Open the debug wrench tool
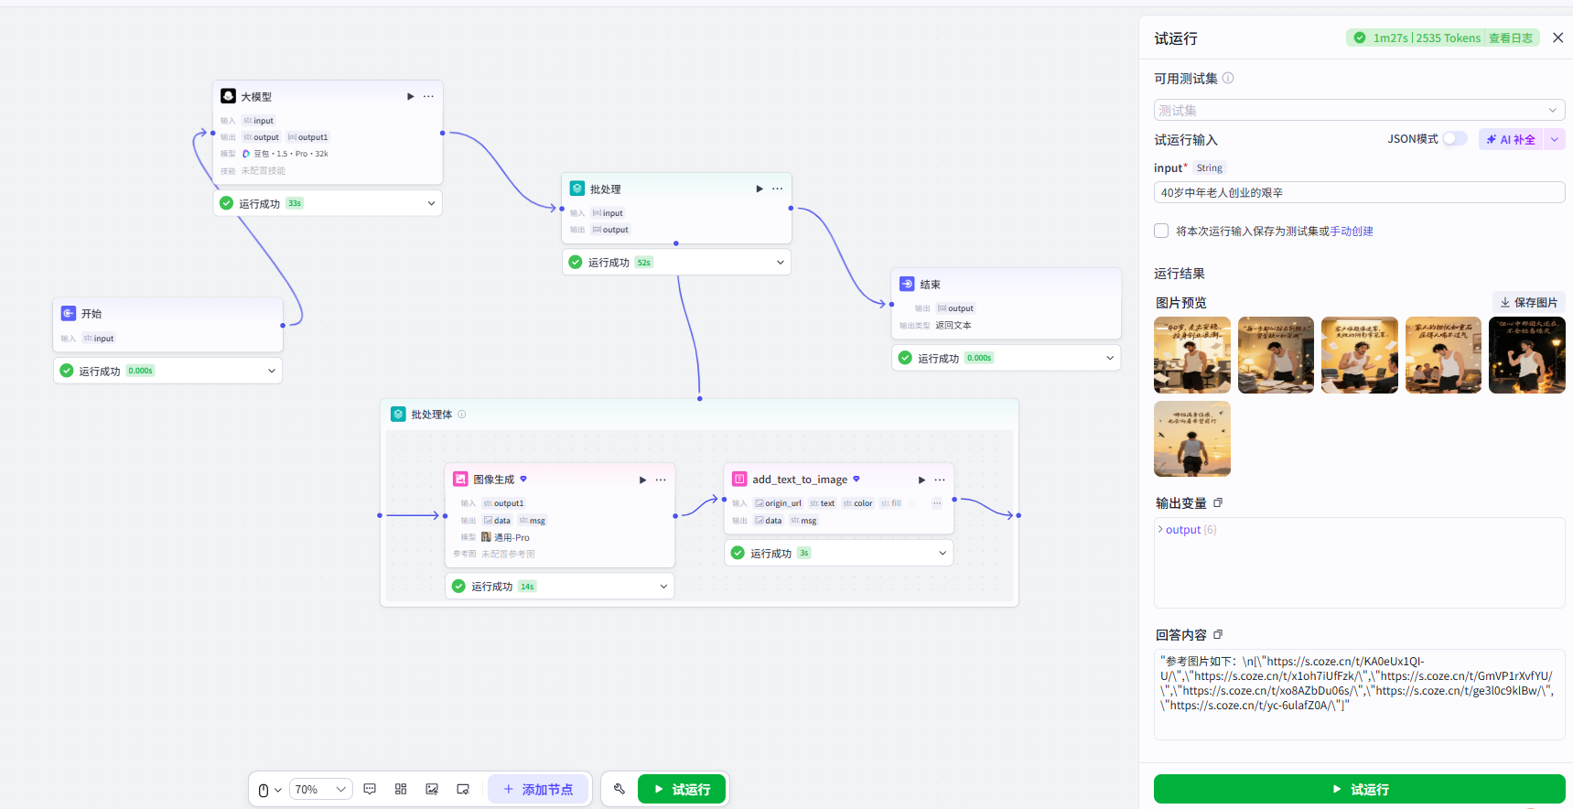The width and height of the screenshot is (1573, 809). coord(620,789)
